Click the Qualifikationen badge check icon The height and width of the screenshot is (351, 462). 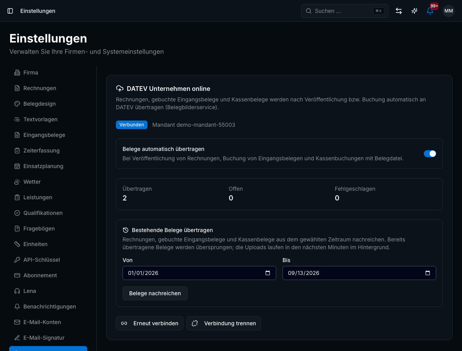point(17,213)
